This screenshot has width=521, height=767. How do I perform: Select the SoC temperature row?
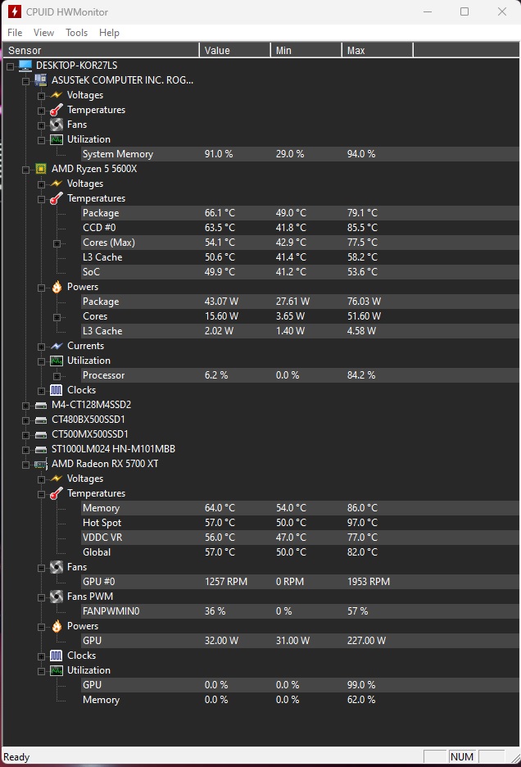pyautogui.click(x=300, y=272)
